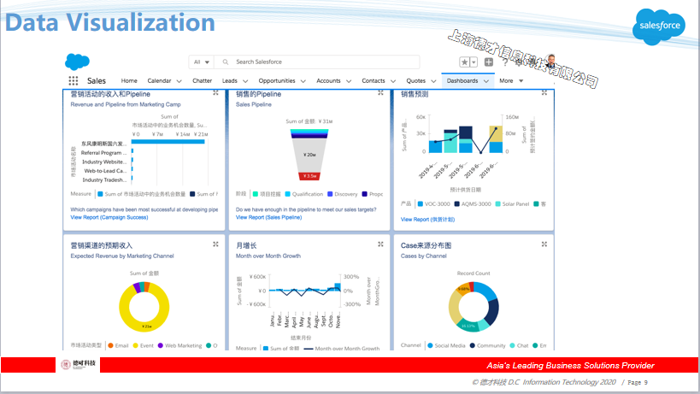700x394 pixels.
Task: Expand the Expected Revenue by Marketing Channel chart
Action: [x=215, y=244]
